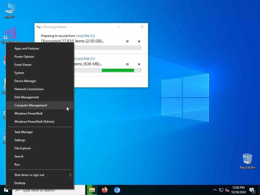Screen dimensions: 260x195
Task: Open Apps and Features from the menu
Action: pos(40,48)
